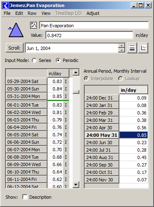This screenshot has width=154, height=207.
Task: Click scroll-down arrow of series table
Action: (76, 184)
